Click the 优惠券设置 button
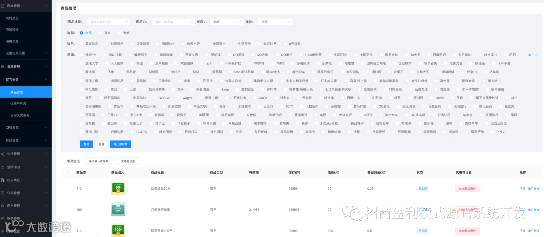The image size is (544, 237). coord(128,161)
